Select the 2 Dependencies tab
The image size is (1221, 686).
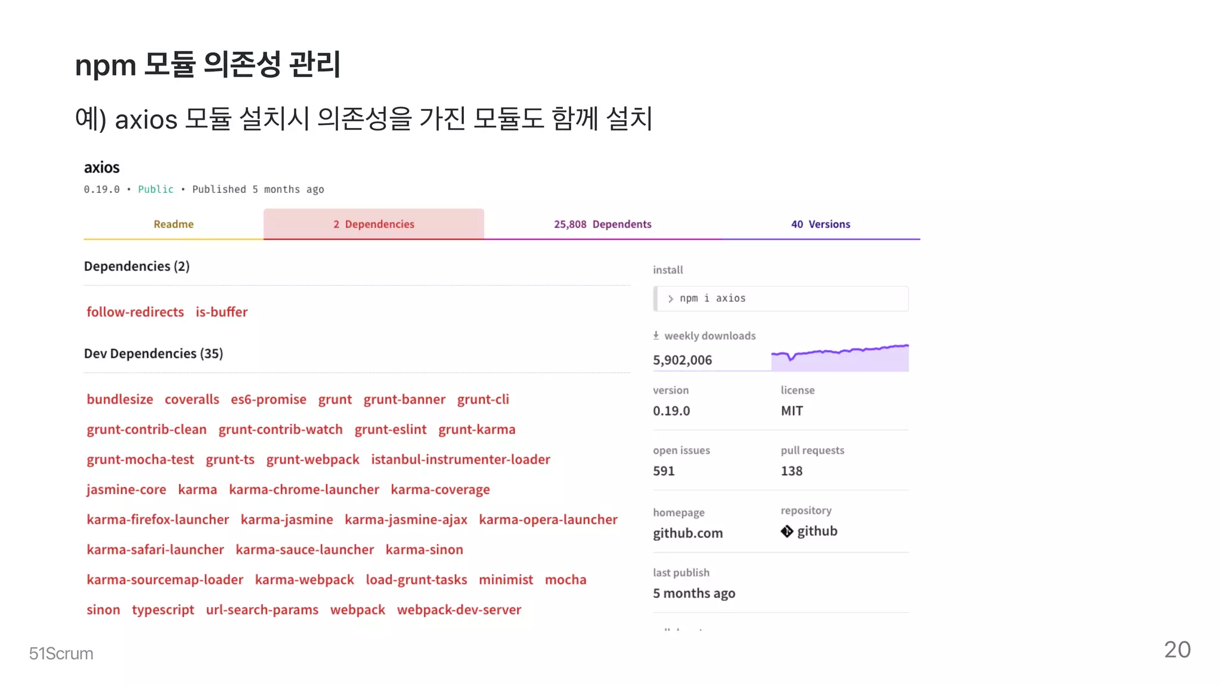[x=374, y=224]
